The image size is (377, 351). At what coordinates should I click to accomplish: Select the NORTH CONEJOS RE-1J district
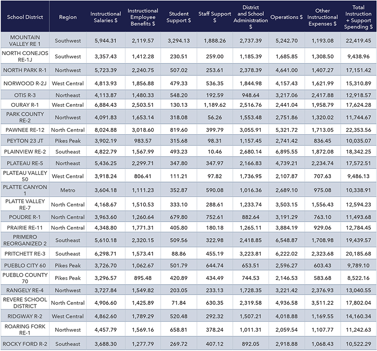coord(25,56)
